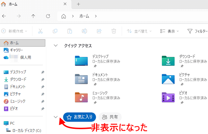
Task: Select the ドキュメント folder icon in Quick Access
Action: point(81,79)
